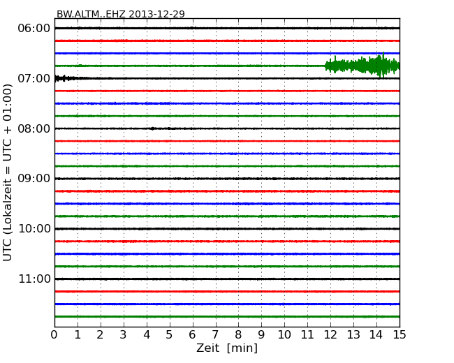Click x-axis tick label 7
Viewport: 454px width, 363px height.
pyautogui.click(x=215, y=335)
